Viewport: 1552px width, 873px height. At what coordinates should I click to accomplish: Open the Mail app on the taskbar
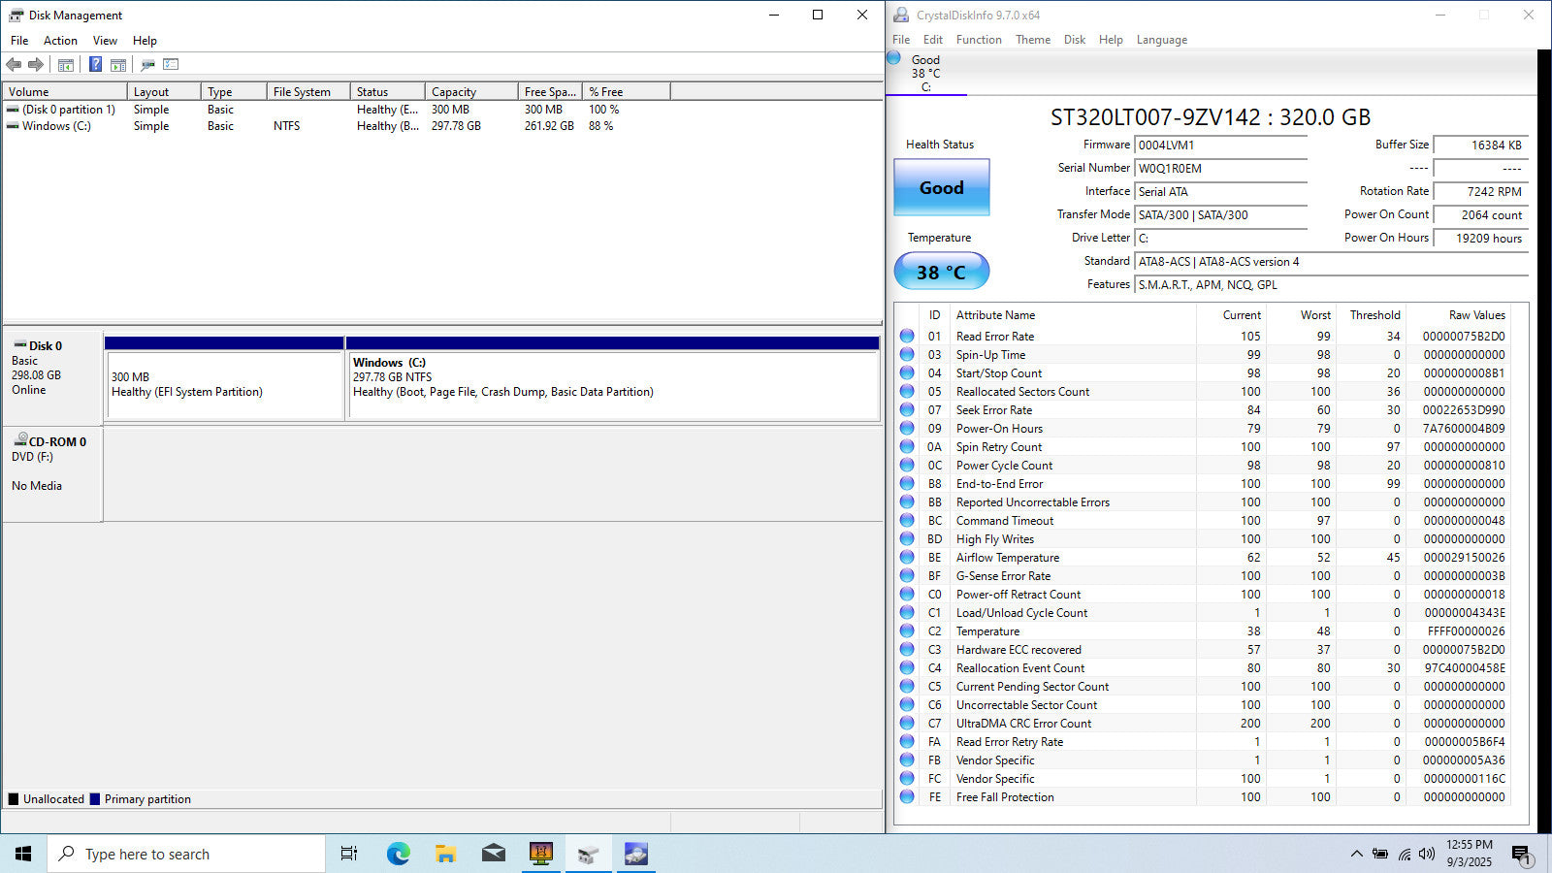coord(493,854)
